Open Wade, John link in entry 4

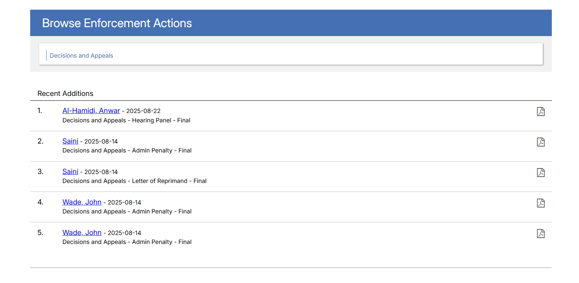(x=82, y=202)
